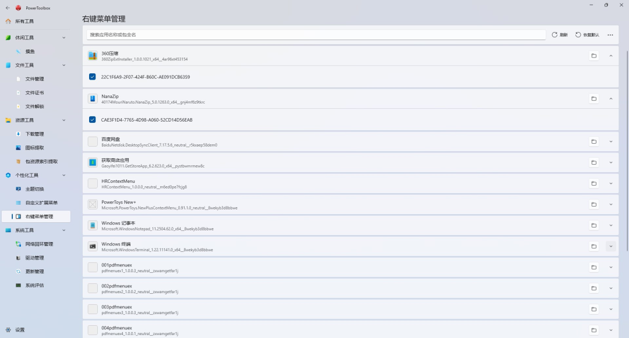This screenshot has height=338, width=629.
Task: Expand the 003pdfmenuex entry chevron
Action: click(x=610, y=309)
